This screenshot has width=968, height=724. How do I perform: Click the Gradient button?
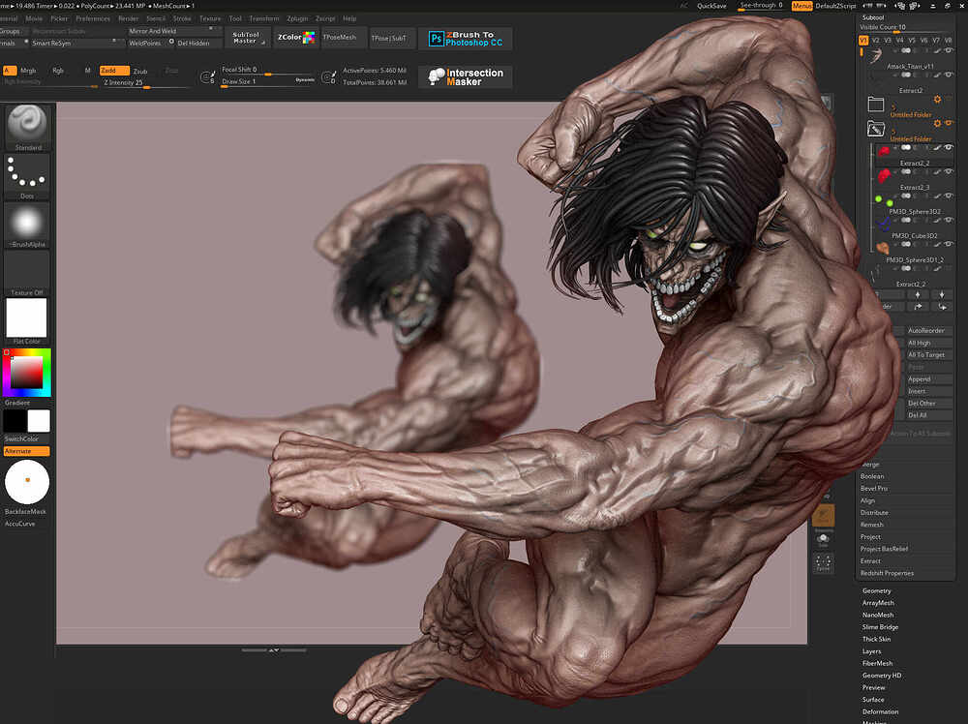[x=17, y=403]
